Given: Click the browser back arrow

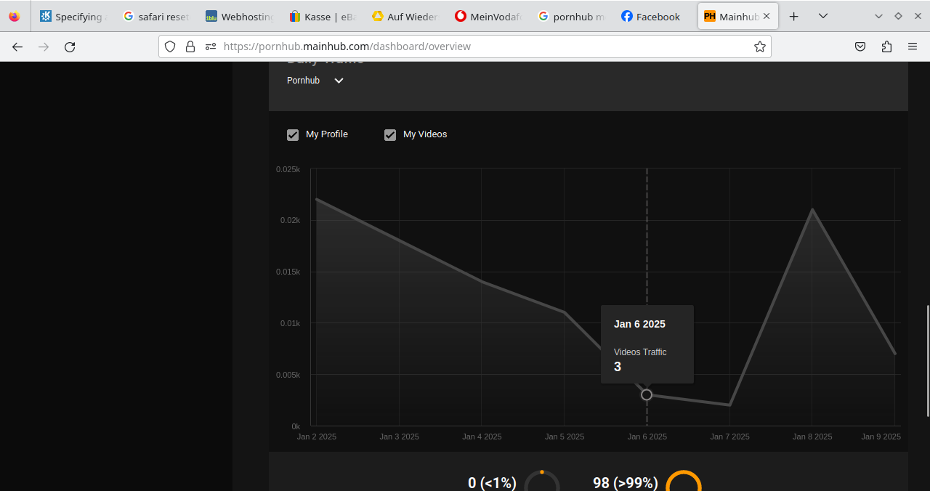Looking at the screenshot, I should point(17,46).
